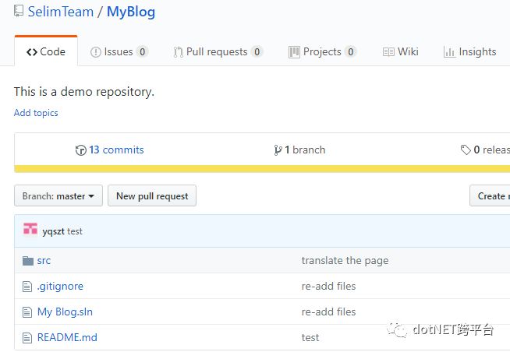This screenshot has width=510, height=352.
Task: Click the code brackets icon on Code tab
Action: (x=31, y=52)
